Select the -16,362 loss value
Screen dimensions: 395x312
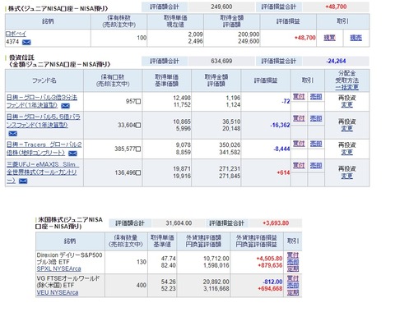[x=280, y=125]
